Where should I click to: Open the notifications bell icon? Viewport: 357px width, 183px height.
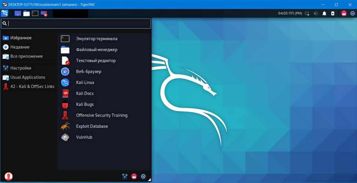[324, 14]
